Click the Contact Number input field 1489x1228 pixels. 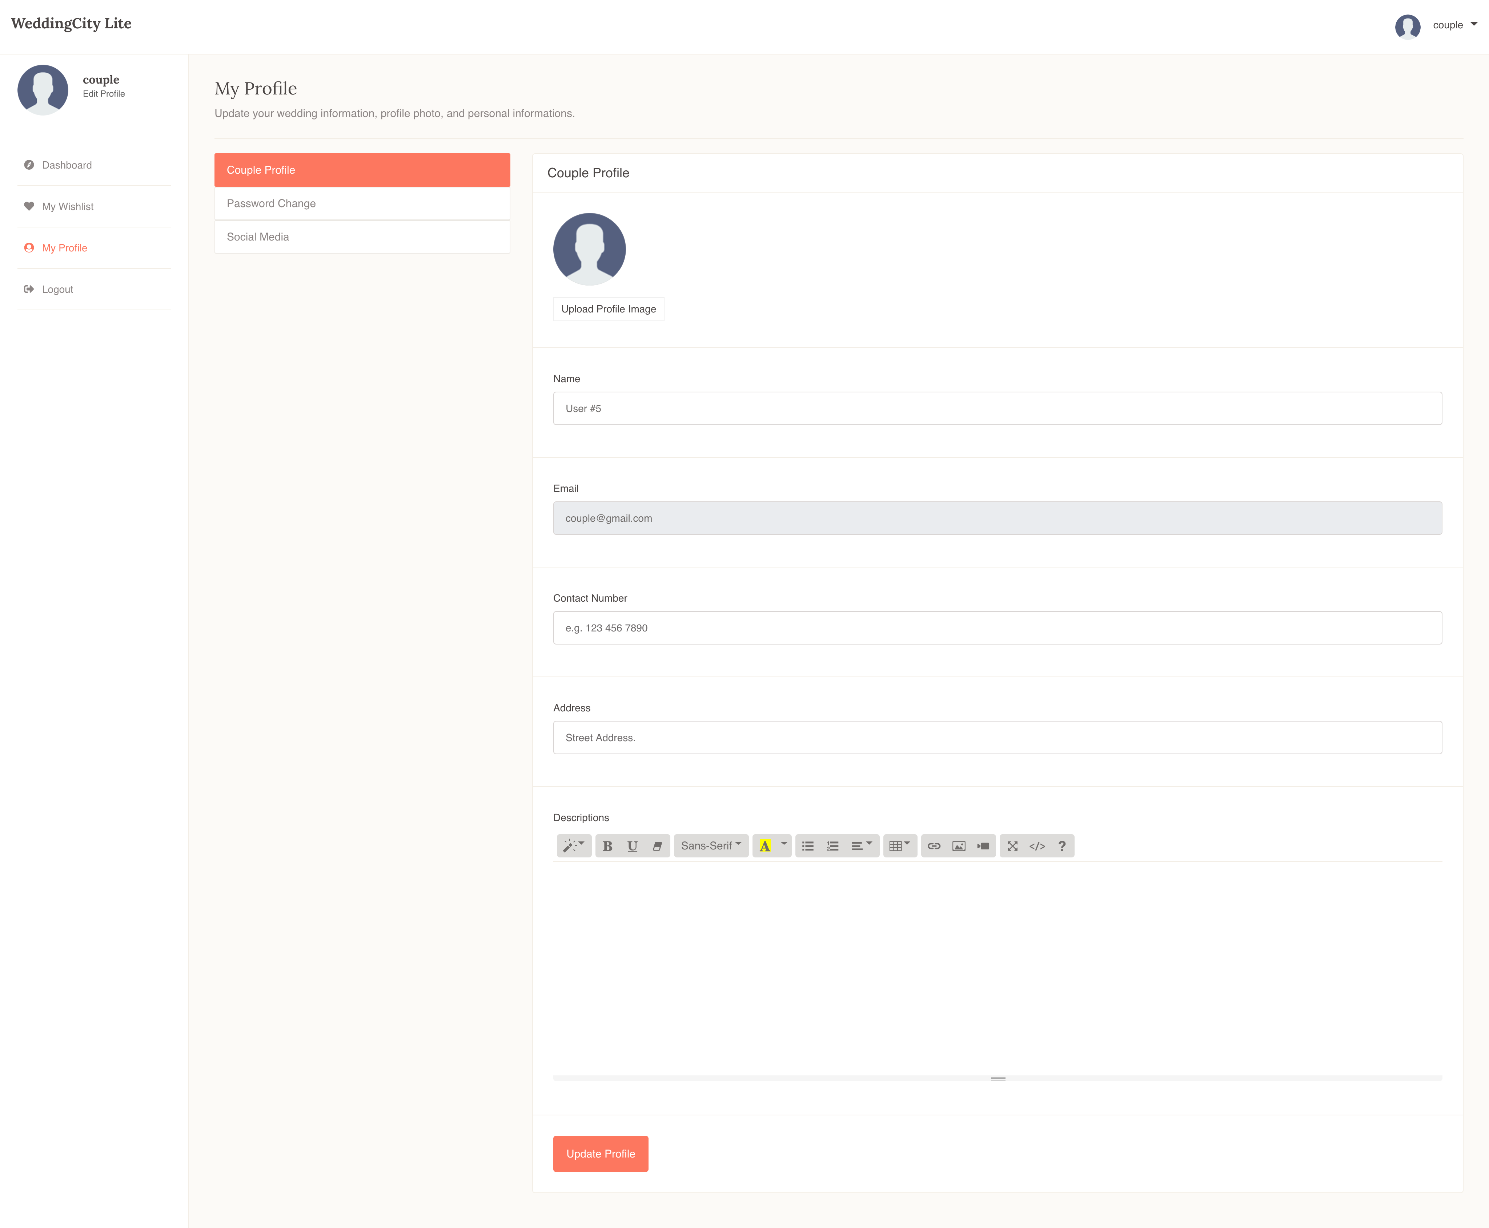coord(997,627)
